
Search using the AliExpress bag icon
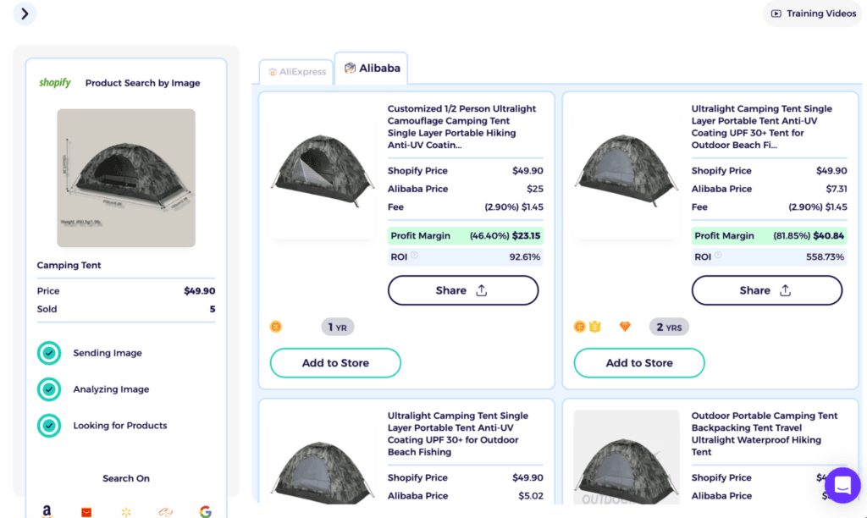pyautogui.click(x=86, y=511)
